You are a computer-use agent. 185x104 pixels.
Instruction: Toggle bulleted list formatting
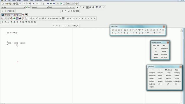(97, 7)
